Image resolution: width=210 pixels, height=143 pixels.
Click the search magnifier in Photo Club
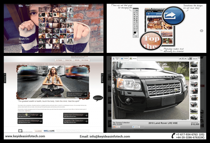pos(88,6)
